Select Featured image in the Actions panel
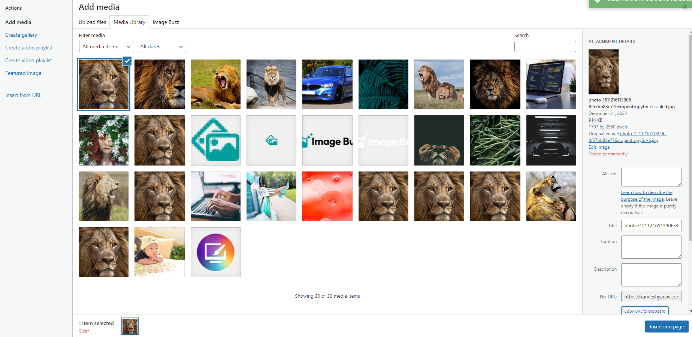This screenshot has height=337, width=692. [x=23, y=73]
